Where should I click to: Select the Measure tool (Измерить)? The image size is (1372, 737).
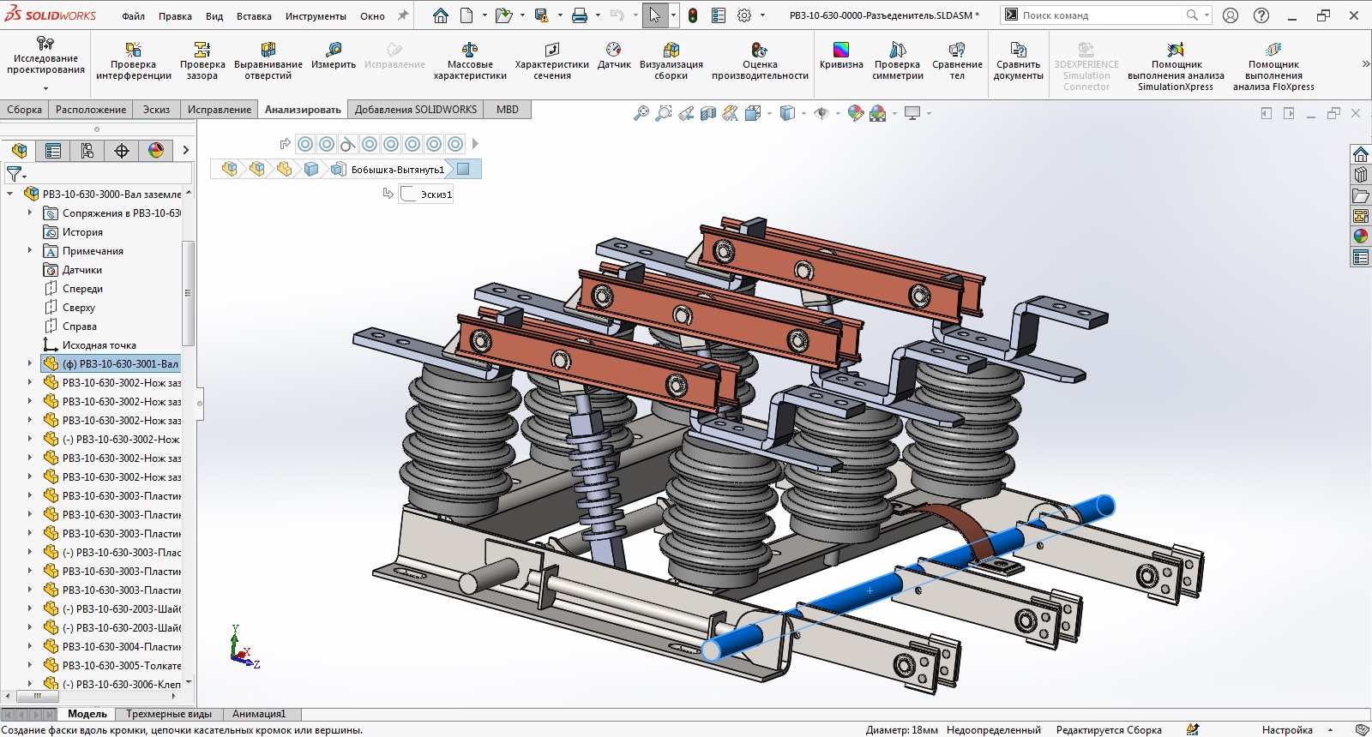tap(334, 57)
